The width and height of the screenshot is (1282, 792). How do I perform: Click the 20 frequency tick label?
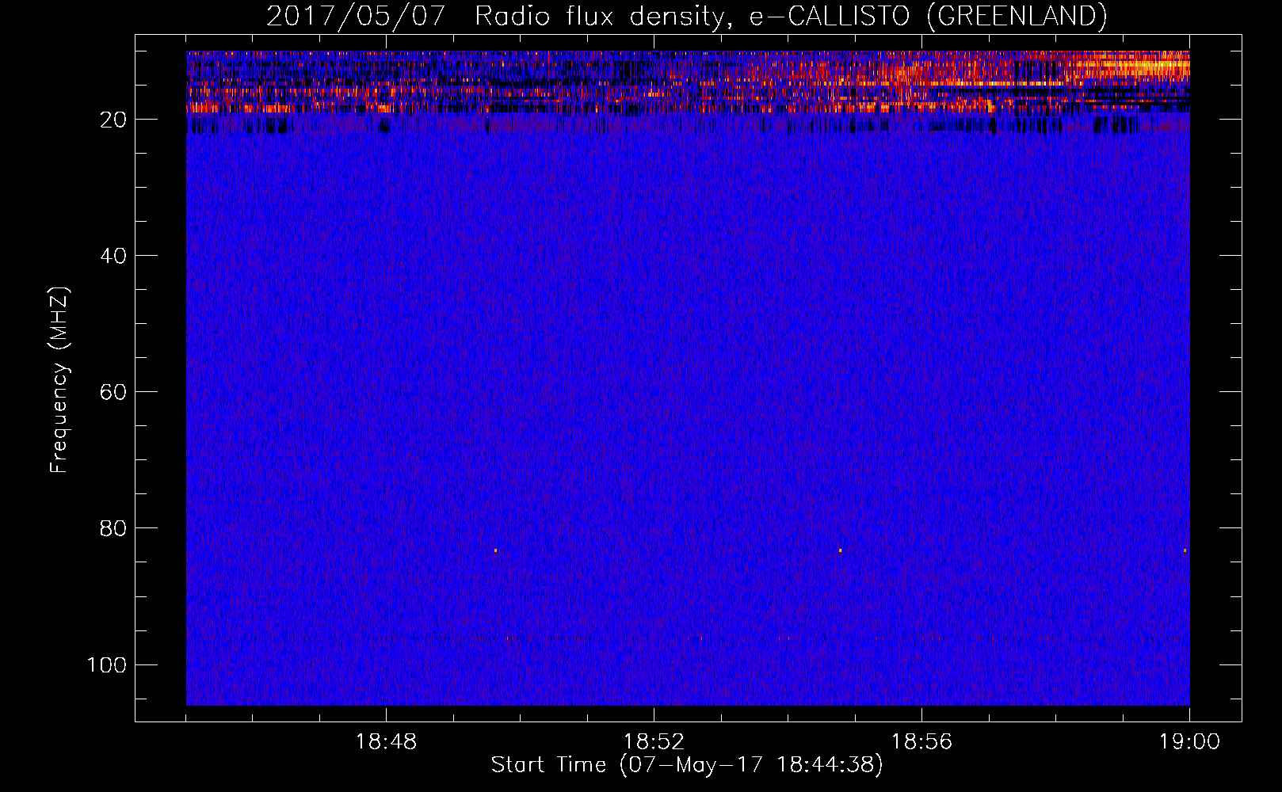point(113,120)
